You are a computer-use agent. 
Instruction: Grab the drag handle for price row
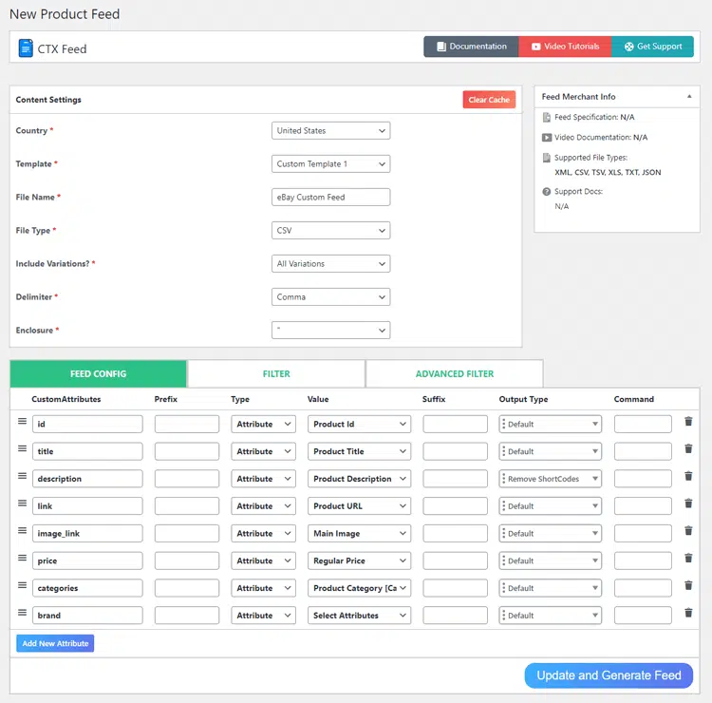tap(22, 558)
